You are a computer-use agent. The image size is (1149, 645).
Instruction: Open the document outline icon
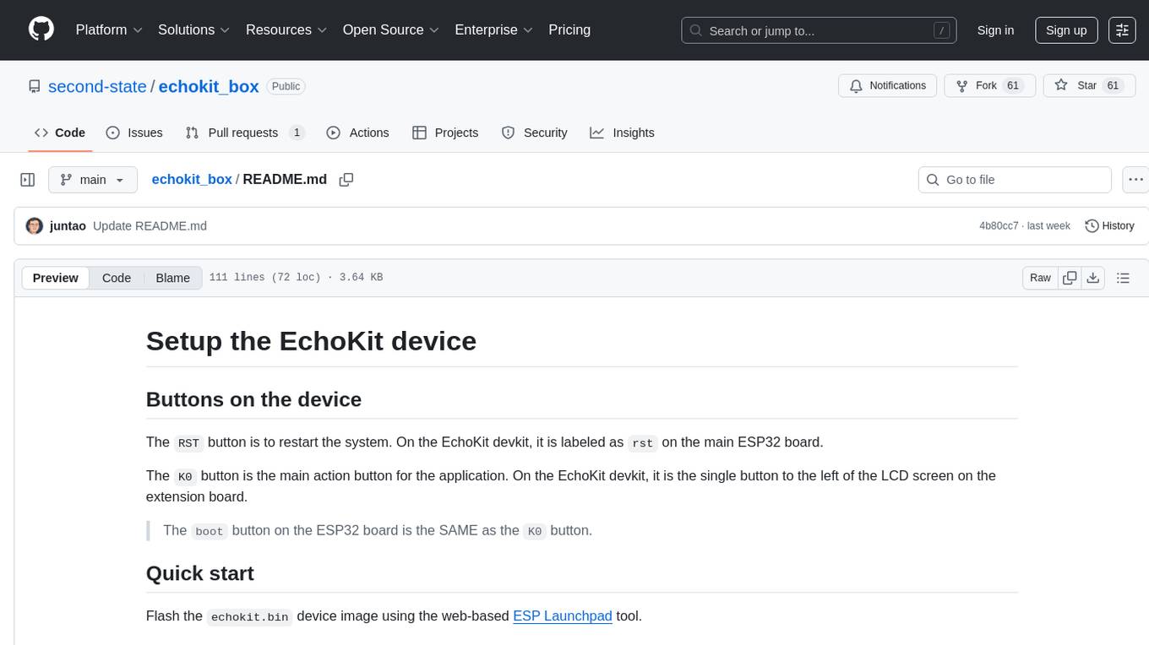tap(1123, 278)
